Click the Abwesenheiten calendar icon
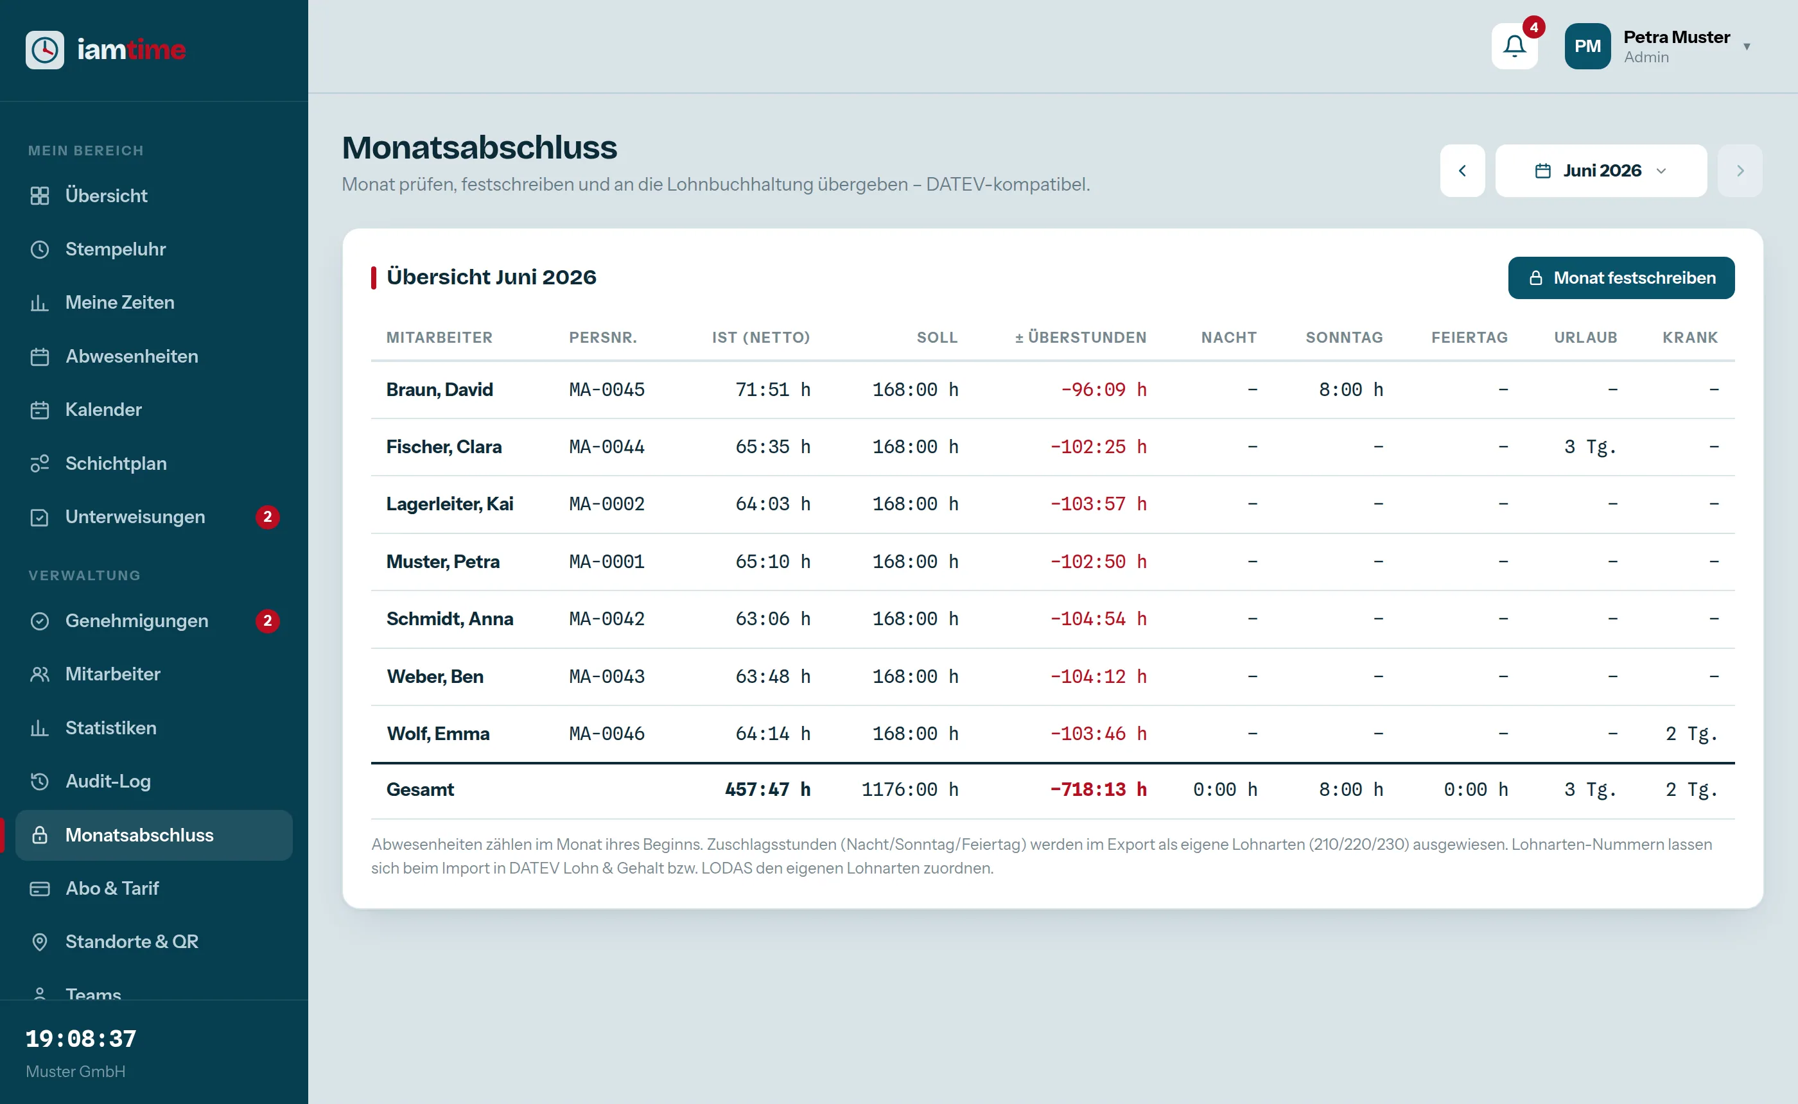Viewport: 1798px width, 1104px height. pyautogui.click(x=39, y=356)
